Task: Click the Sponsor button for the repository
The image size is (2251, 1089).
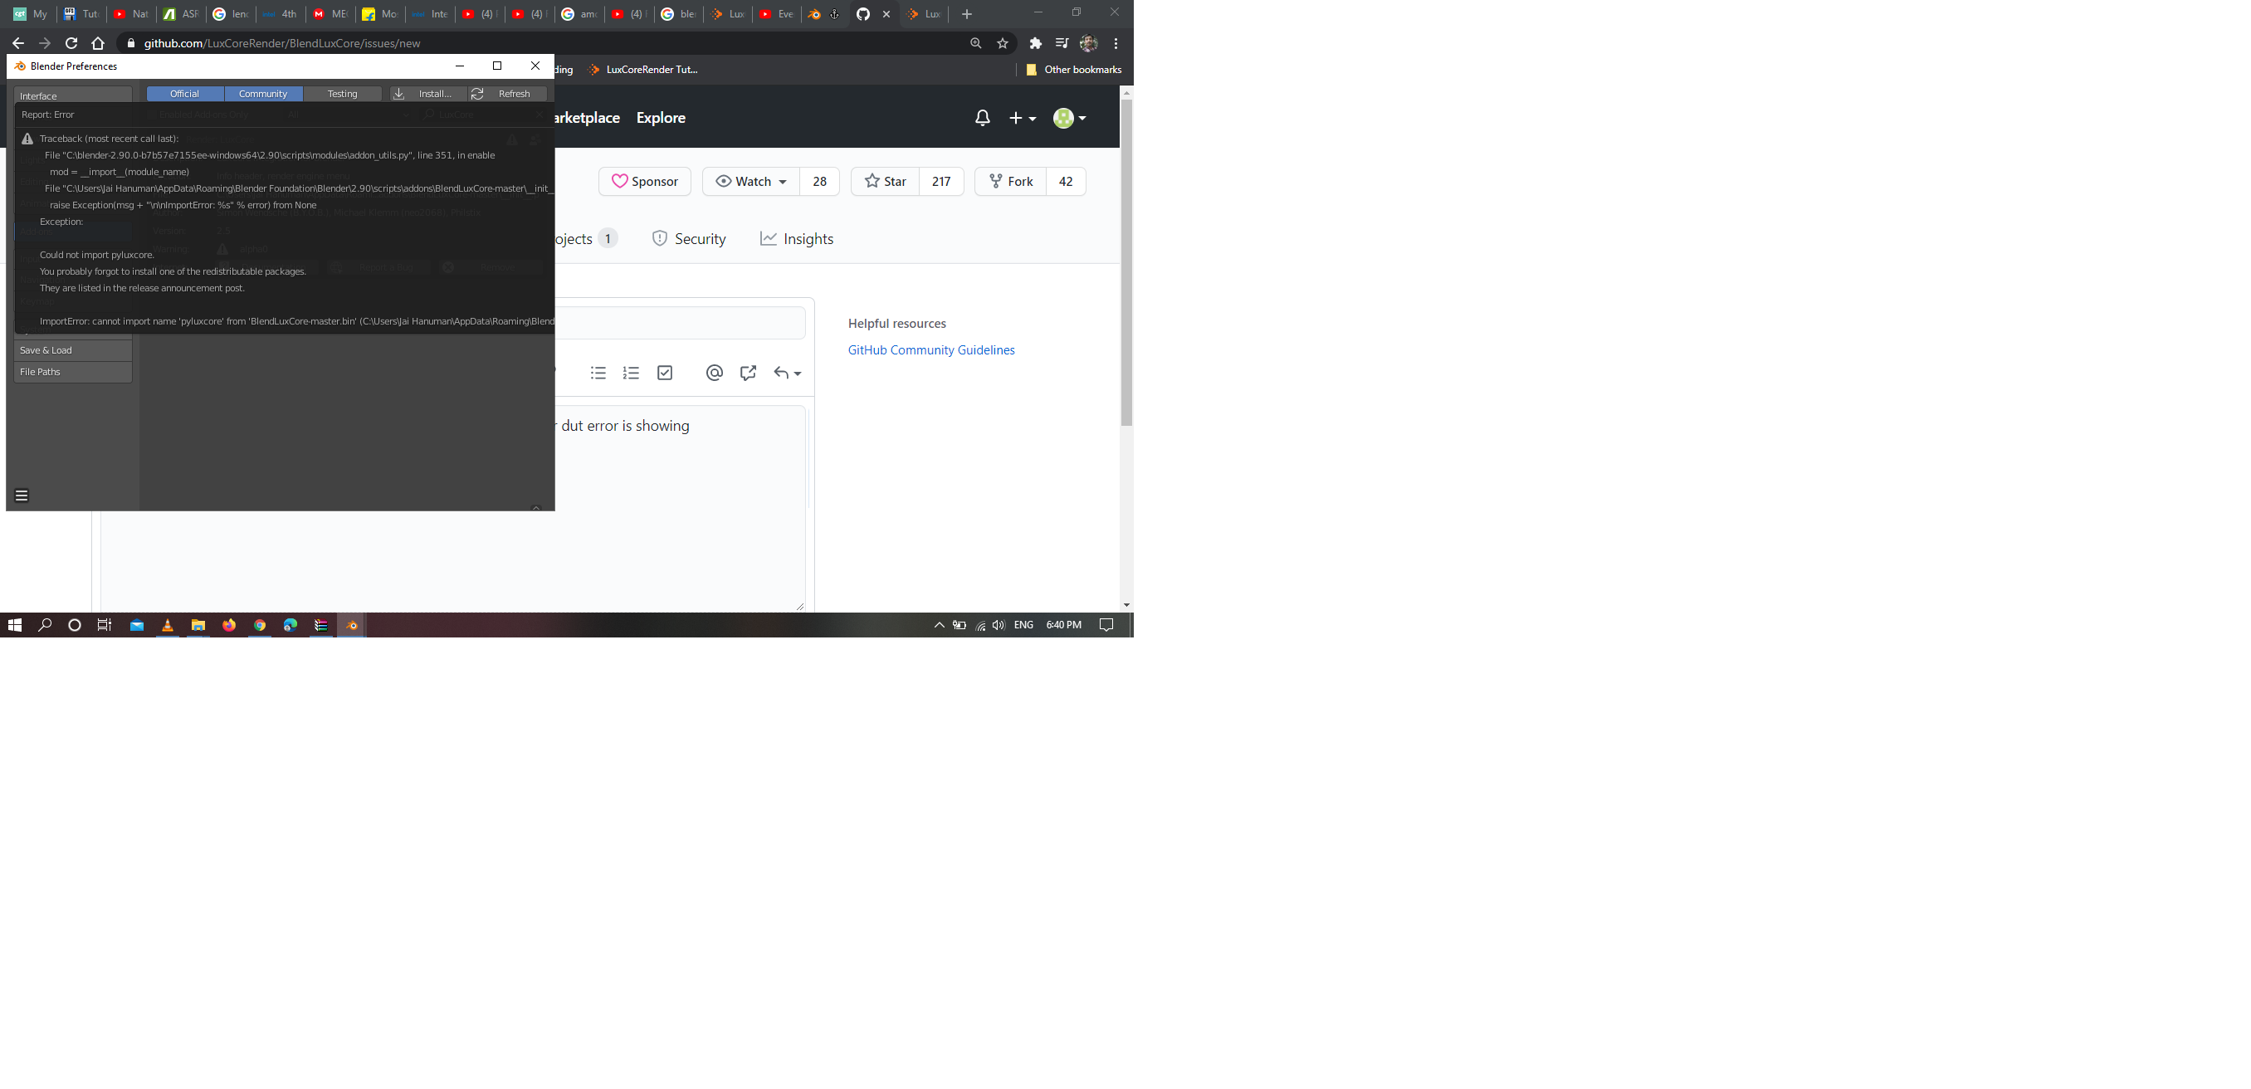Action: coord(645,181)
